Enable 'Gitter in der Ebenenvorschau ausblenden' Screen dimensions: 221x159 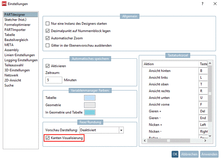47,45
